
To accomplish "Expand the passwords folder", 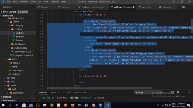I will coord(18,93).
